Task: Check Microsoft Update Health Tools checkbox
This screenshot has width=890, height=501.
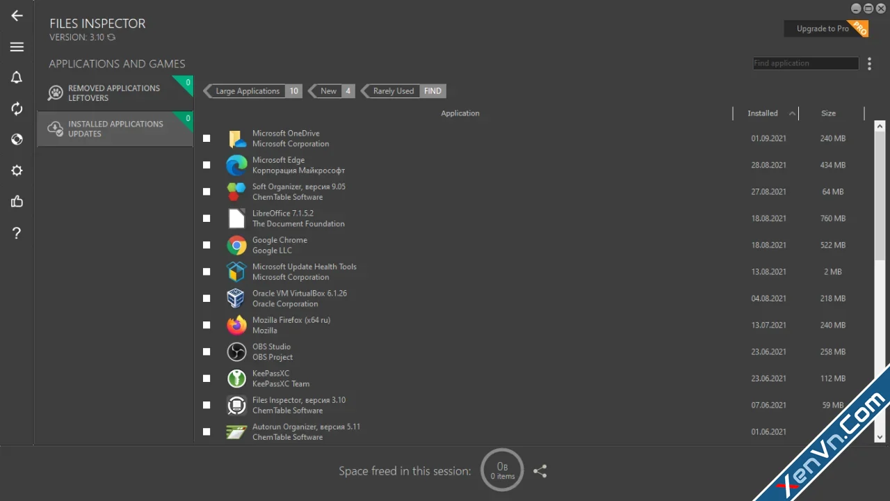Action: coord(207,271)
